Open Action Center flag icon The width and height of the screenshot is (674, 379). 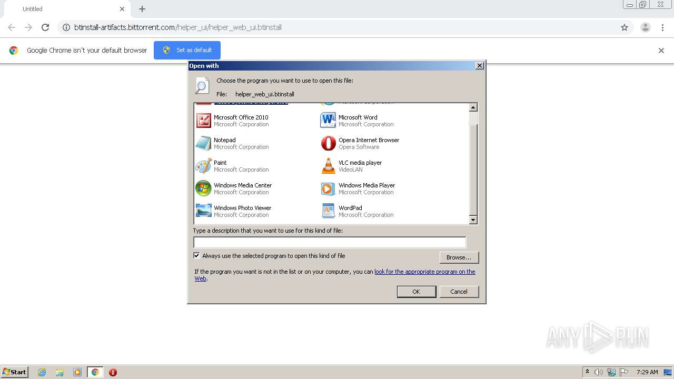(624, 372)
